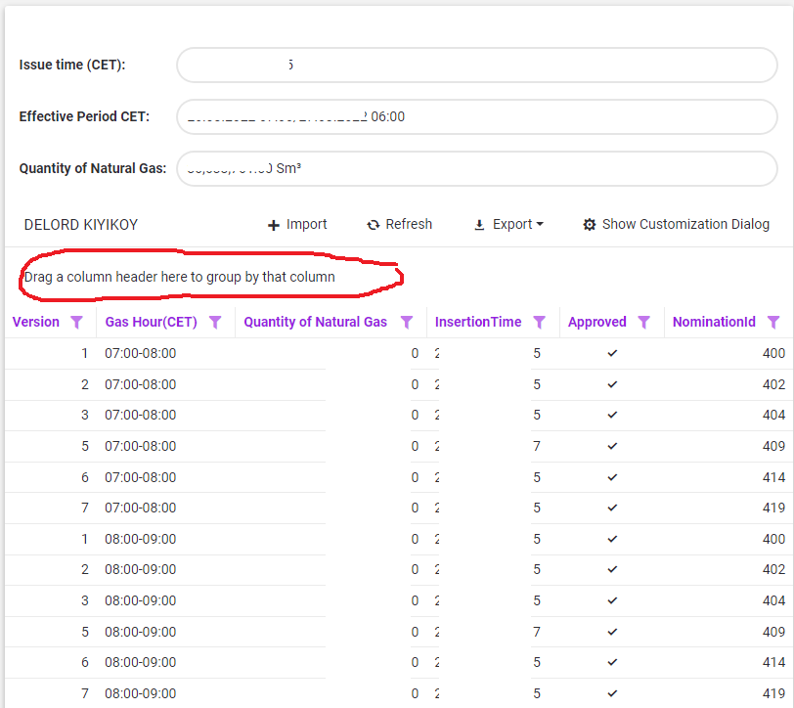Sort by Version column header
The image size is (794, 708).
point(35,322)
